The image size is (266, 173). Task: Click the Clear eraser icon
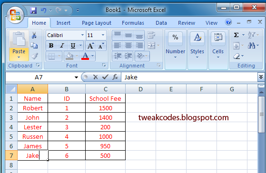(236, 56)
